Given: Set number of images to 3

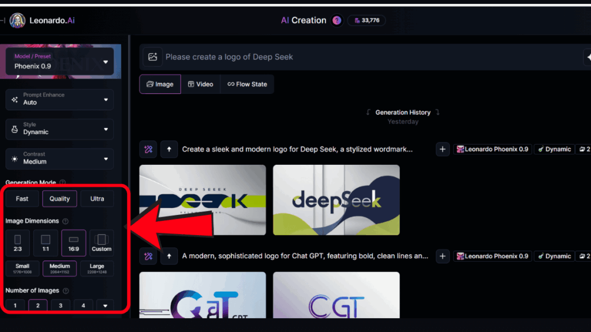Looking at the screenshot, I should click(60, 305).
